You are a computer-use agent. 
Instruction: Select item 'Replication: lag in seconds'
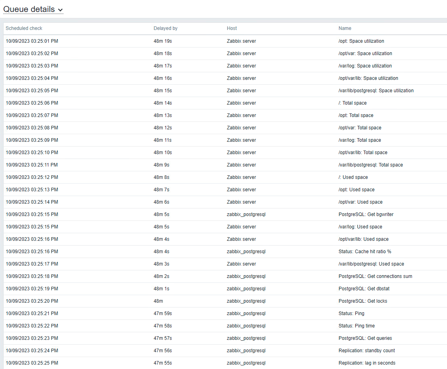[367, 363]
